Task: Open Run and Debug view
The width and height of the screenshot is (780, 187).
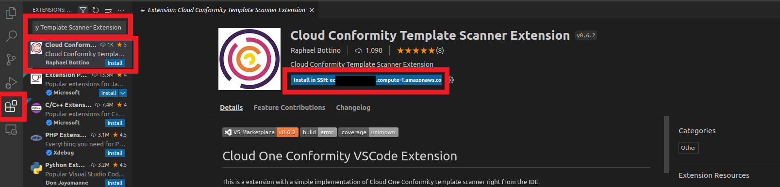Action: 11,83
